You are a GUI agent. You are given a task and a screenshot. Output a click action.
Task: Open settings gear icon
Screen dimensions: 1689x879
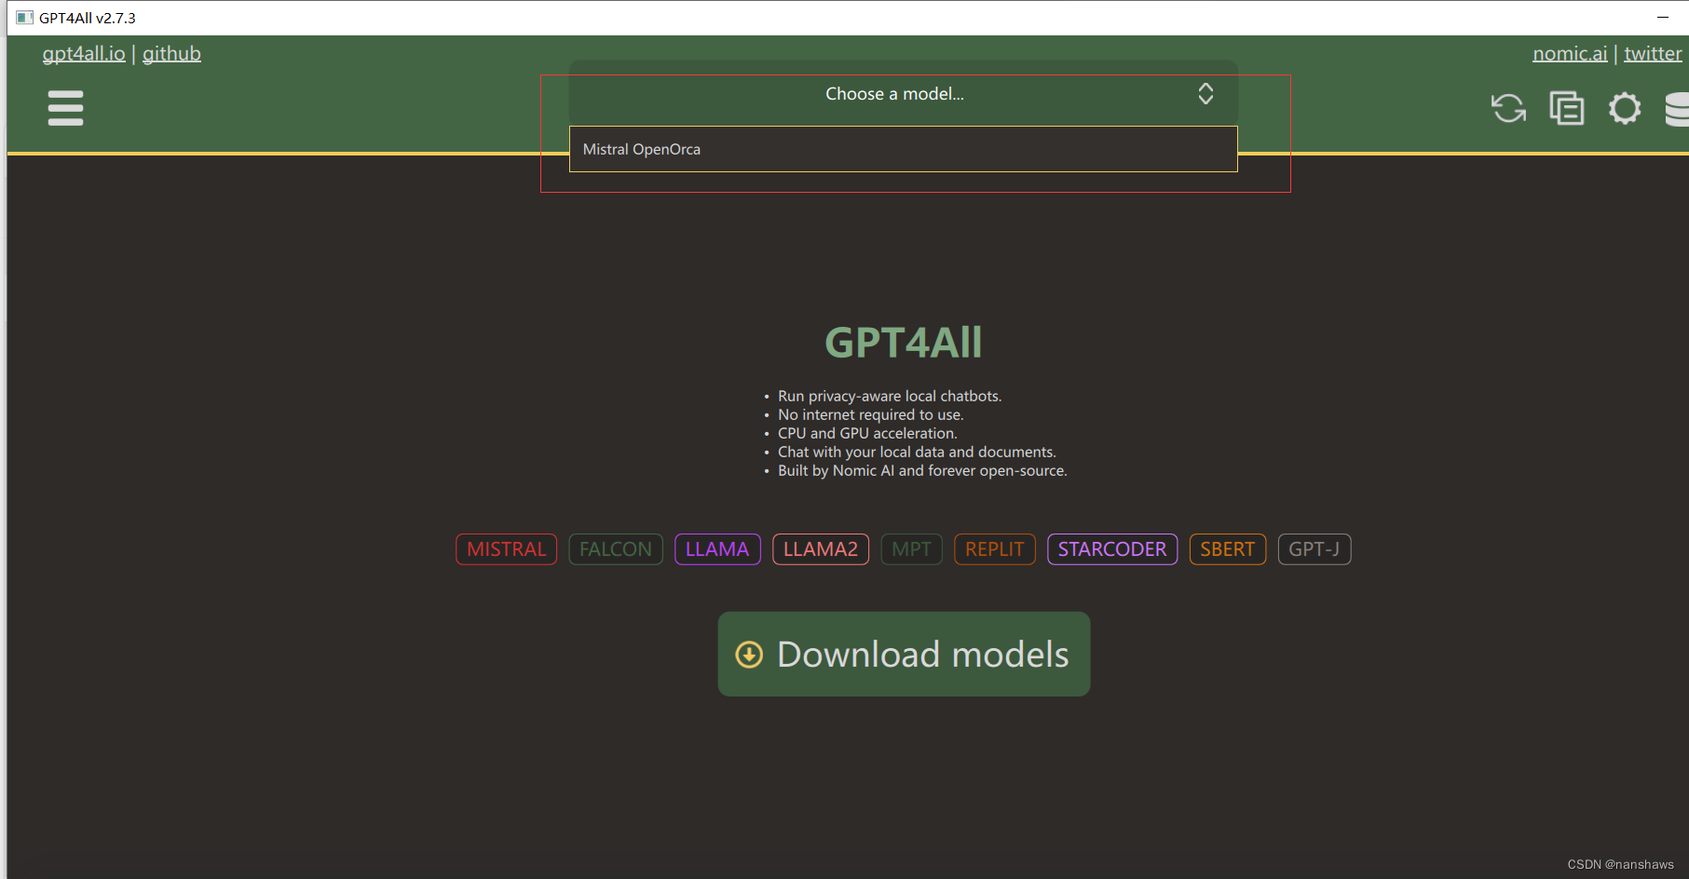(x=1625, y=108)
